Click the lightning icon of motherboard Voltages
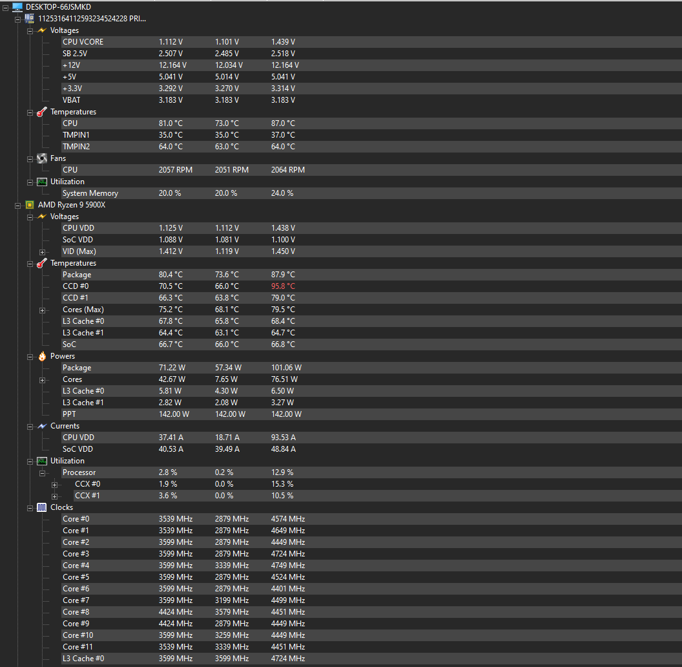The image size is (682, 667). [x=42, y=30]
